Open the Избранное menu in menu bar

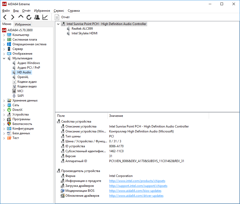42,11
